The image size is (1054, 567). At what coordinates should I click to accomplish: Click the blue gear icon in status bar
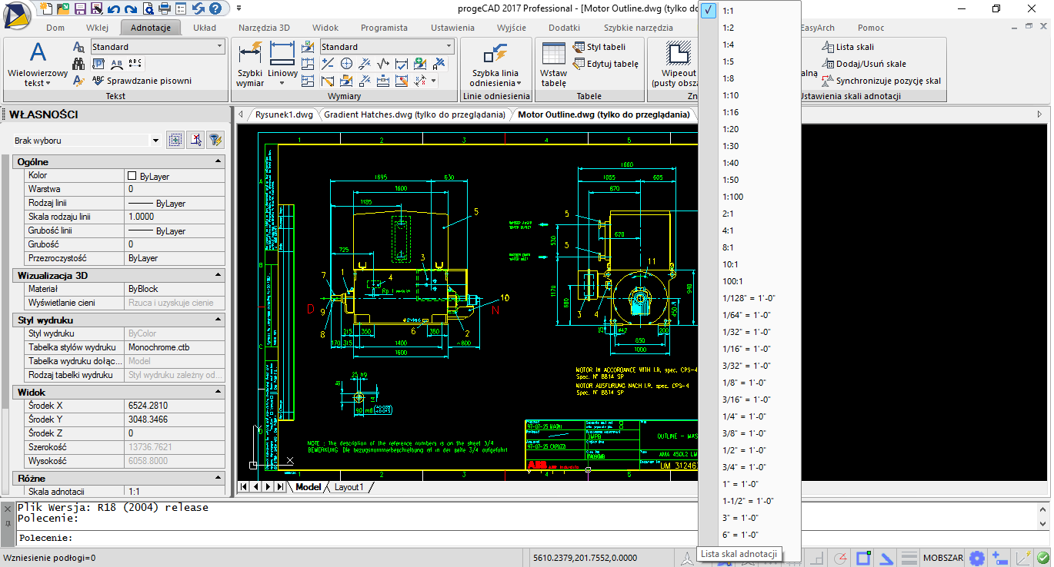[977, 558]
